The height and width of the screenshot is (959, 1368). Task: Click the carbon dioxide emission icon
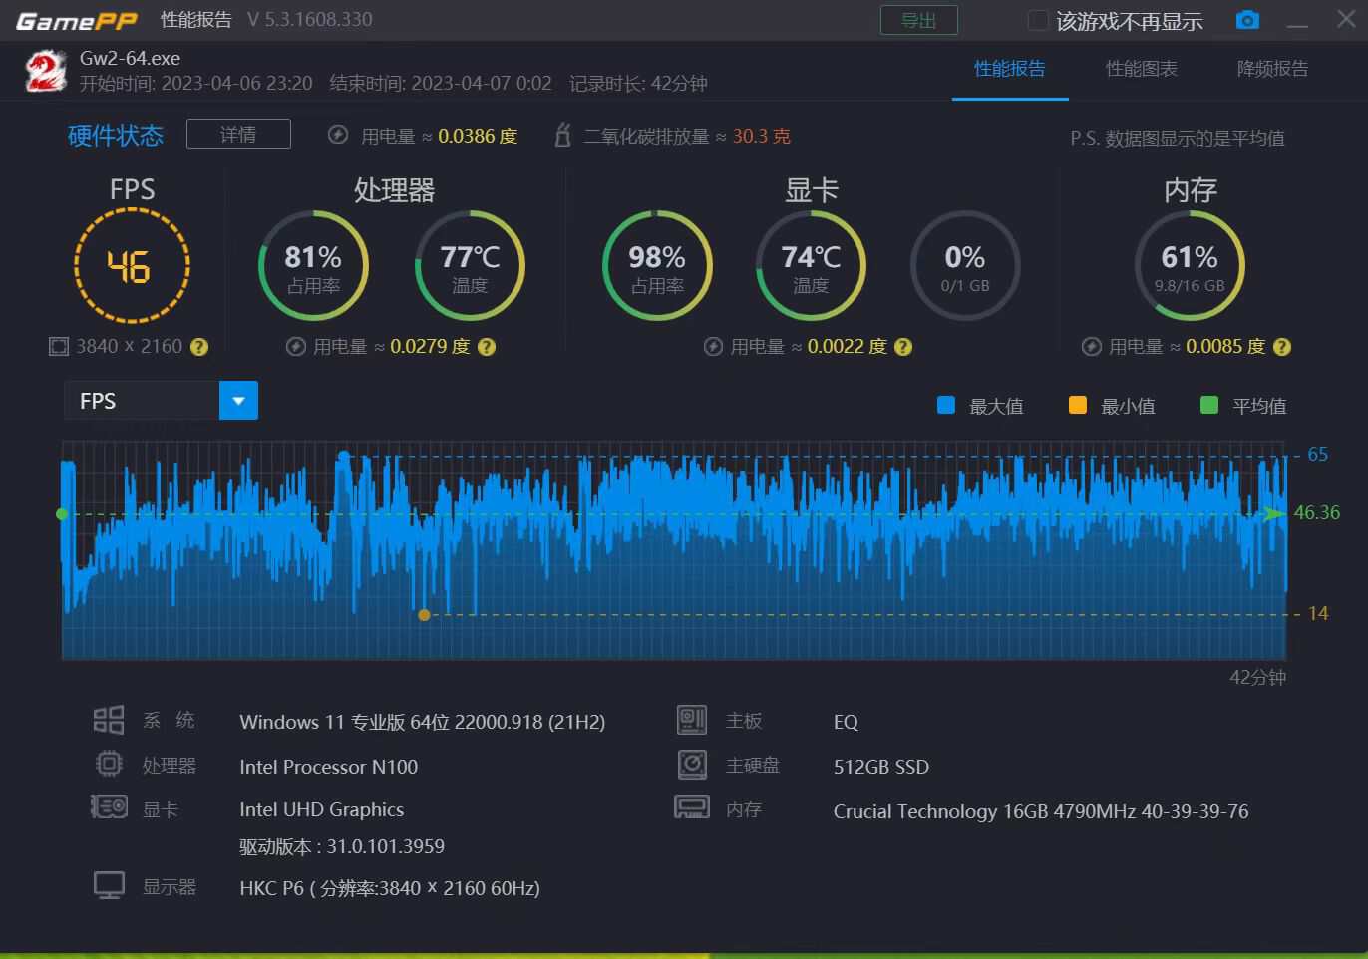pos(562,135)
